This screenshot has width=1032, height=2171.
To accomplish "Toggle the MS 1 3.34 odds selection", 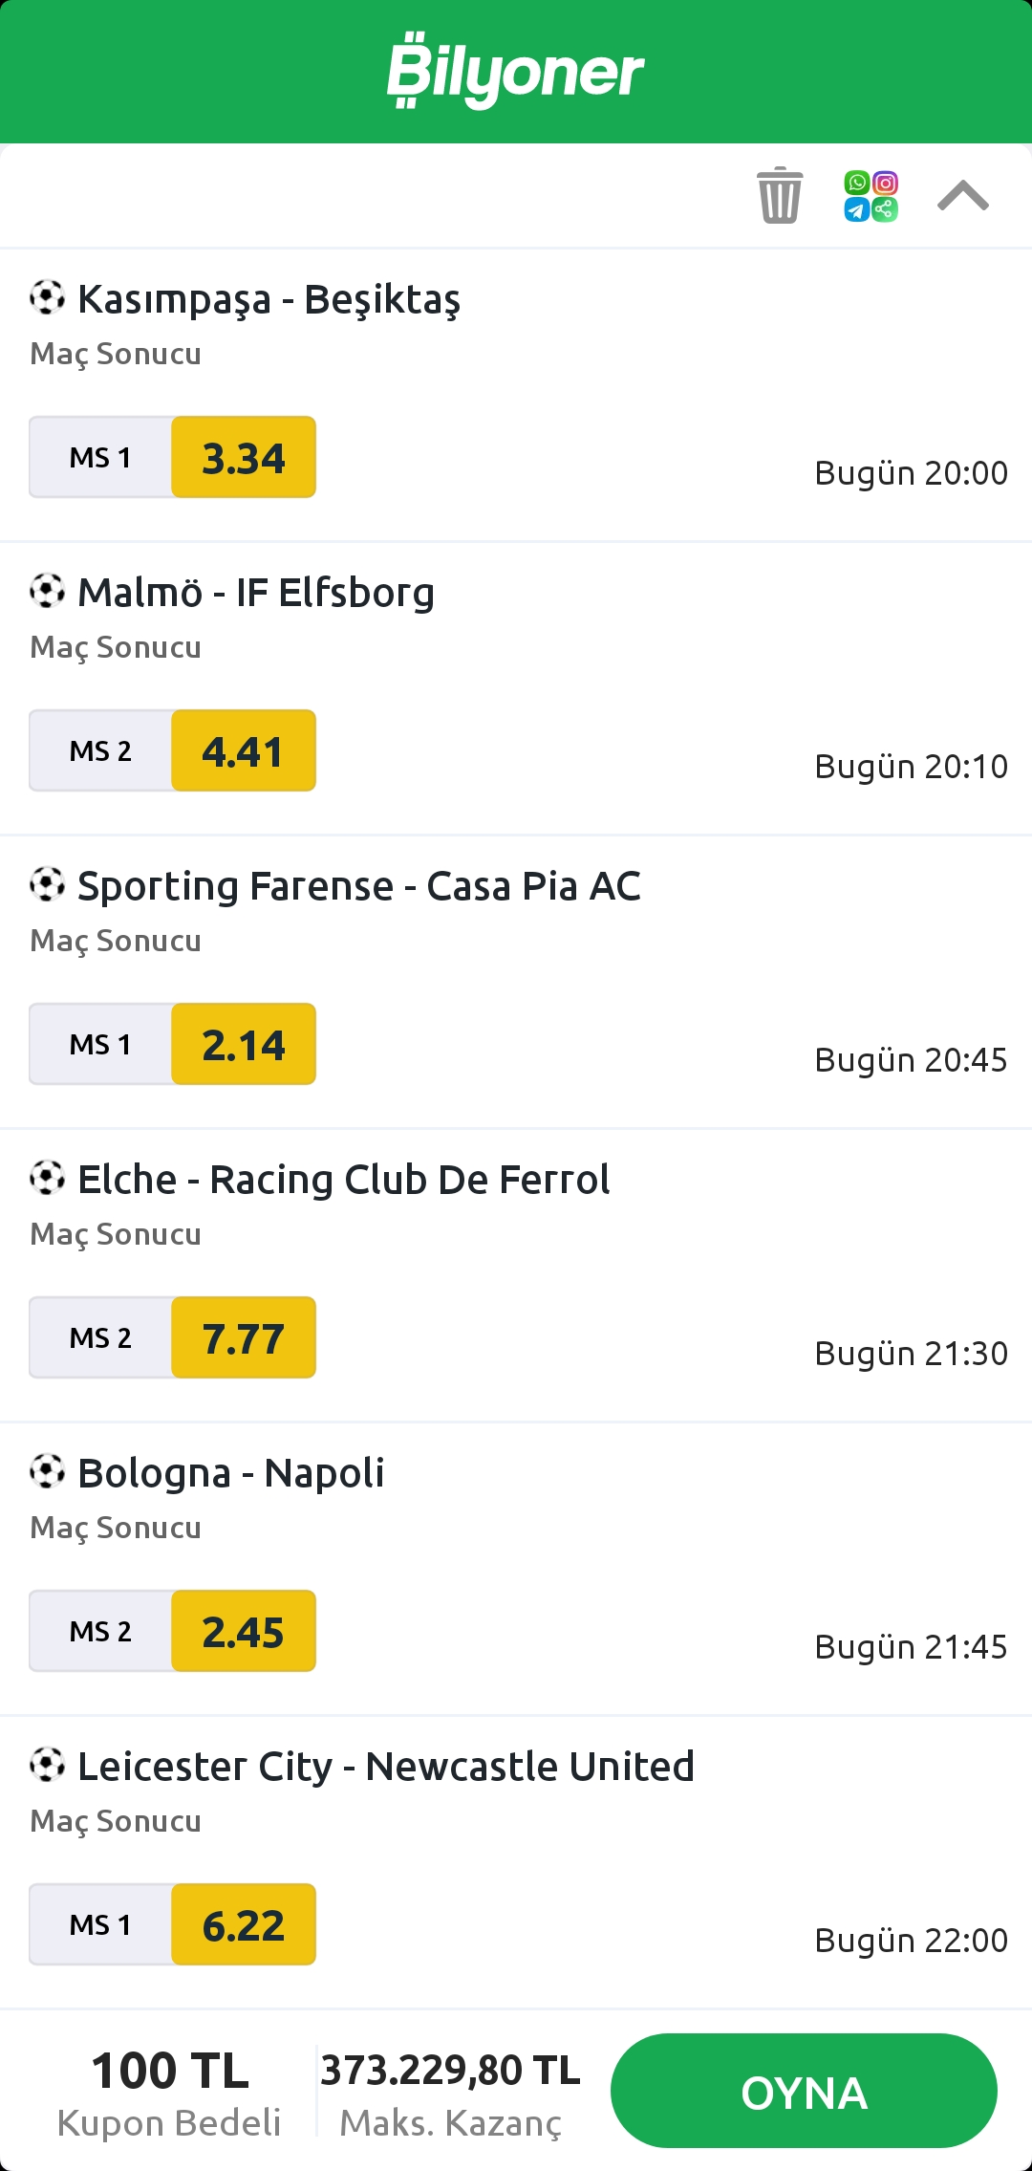I will tap(173, 457).
